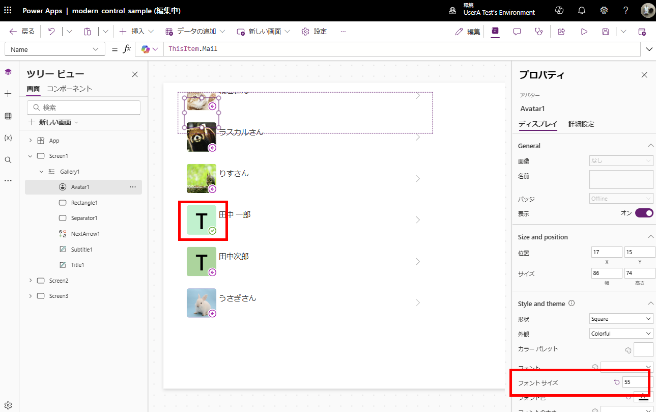Open the share icon in the toolbar

tap(561, 32)
